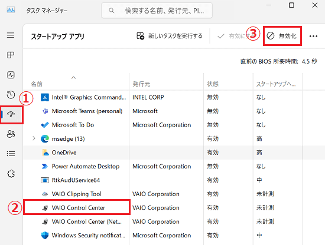The height and width of the screenshot is (245, 325).
Task: Select the Startup apps sidebar icon
Action: pos(12,114)
